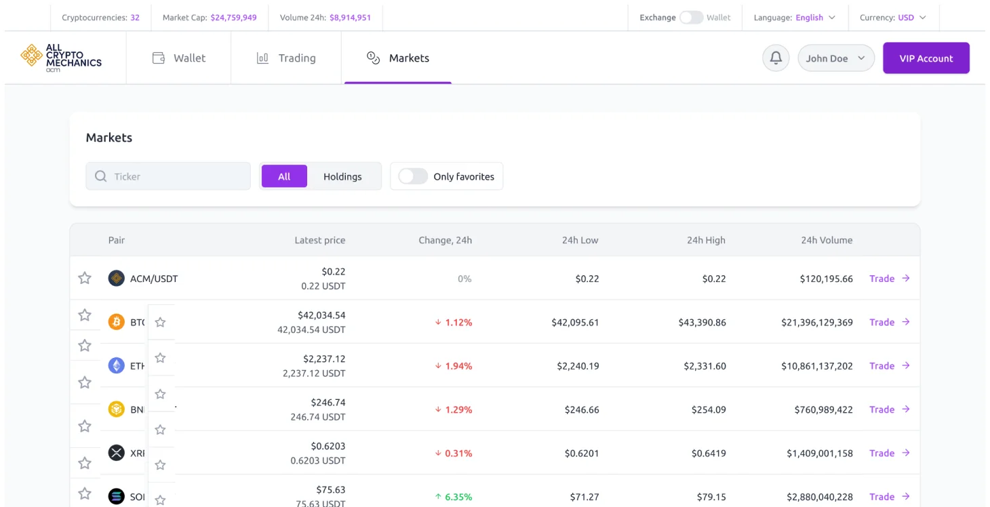Expand the John Doe account menu

click(836, 58)
